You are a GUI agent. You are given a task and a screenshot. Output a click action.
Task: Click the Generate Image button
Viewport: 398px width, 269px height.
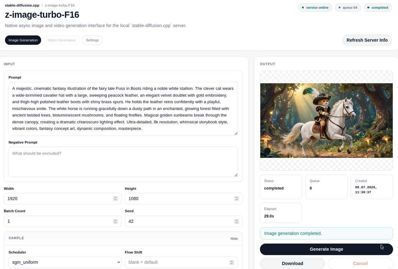326,249
